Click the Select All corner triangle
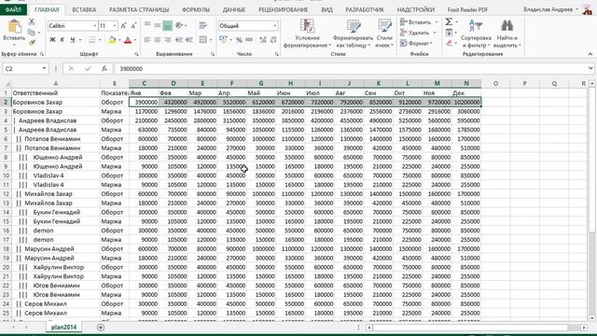Viewport: 597px width, 336px height. pos(7,83)
